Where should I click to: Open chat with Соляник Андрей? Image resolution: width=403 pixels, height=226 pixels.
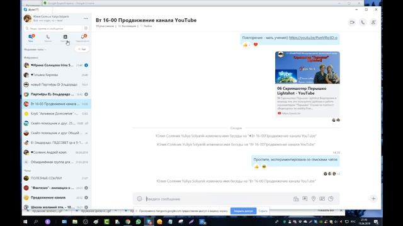(x=56, y=153)
